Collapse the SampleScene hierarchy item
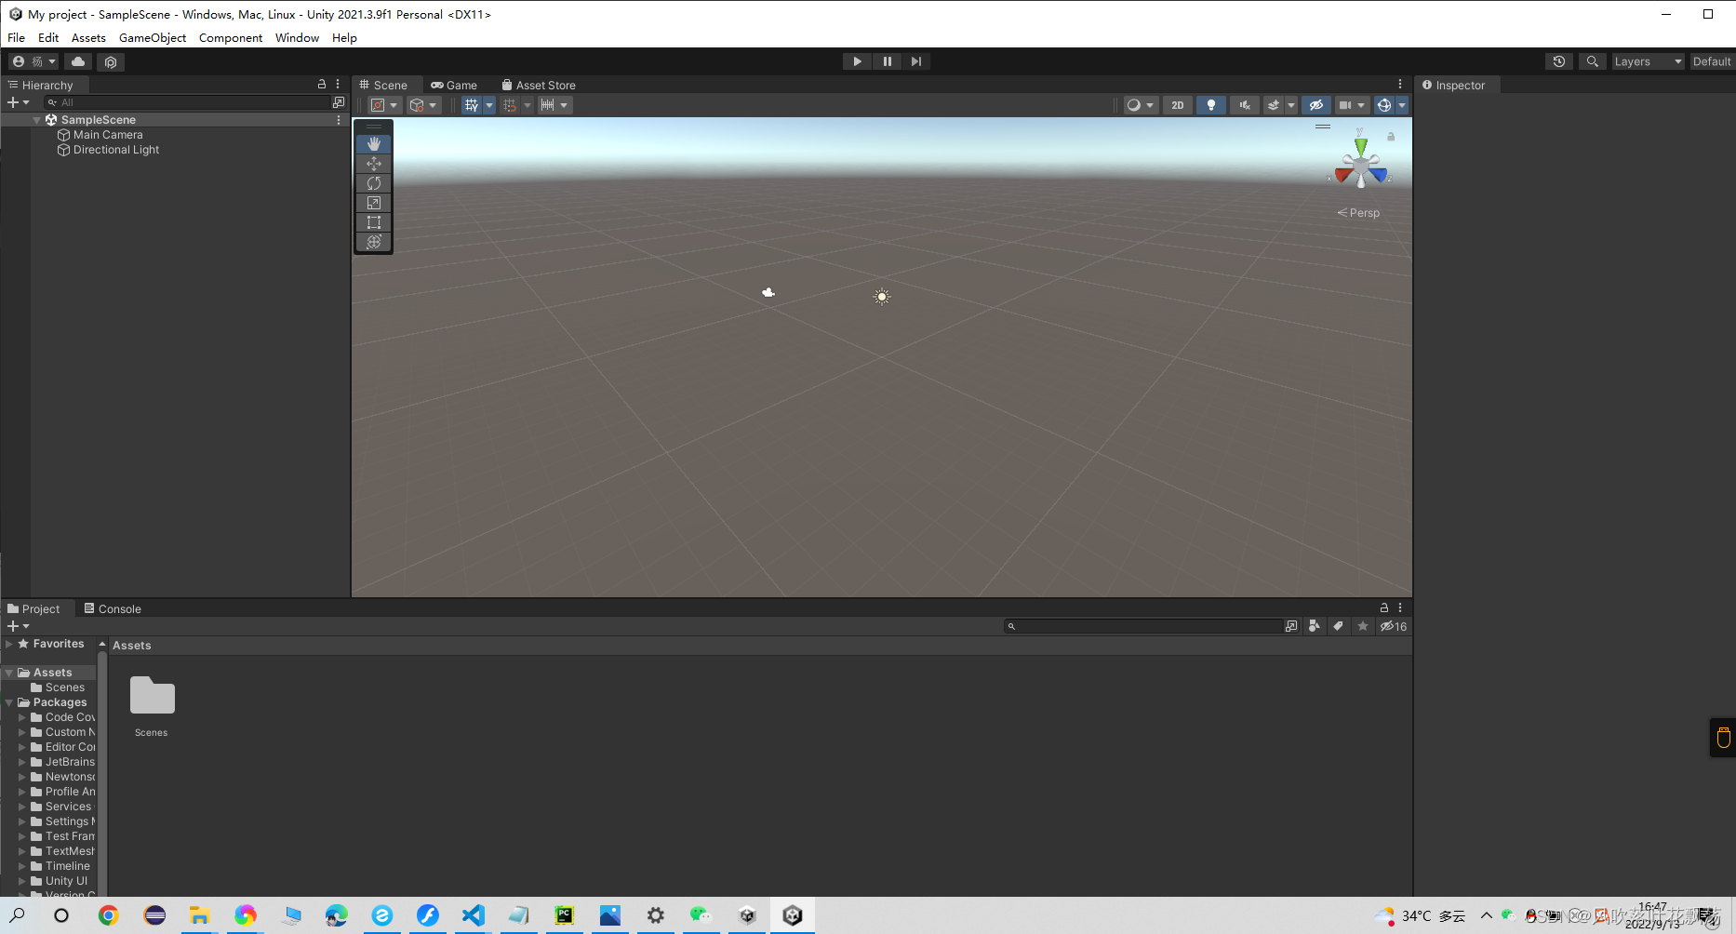1736x934 pixels. pos(37,119)
